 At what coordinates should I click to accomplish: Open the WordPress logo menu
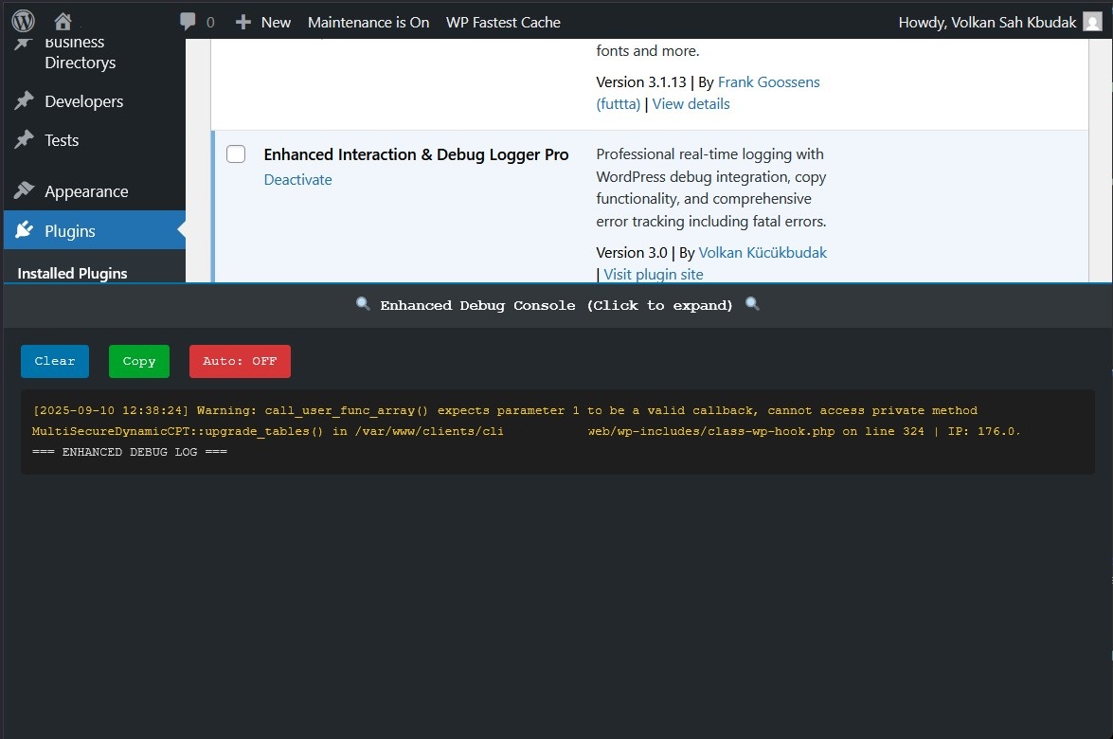(24, 21)
